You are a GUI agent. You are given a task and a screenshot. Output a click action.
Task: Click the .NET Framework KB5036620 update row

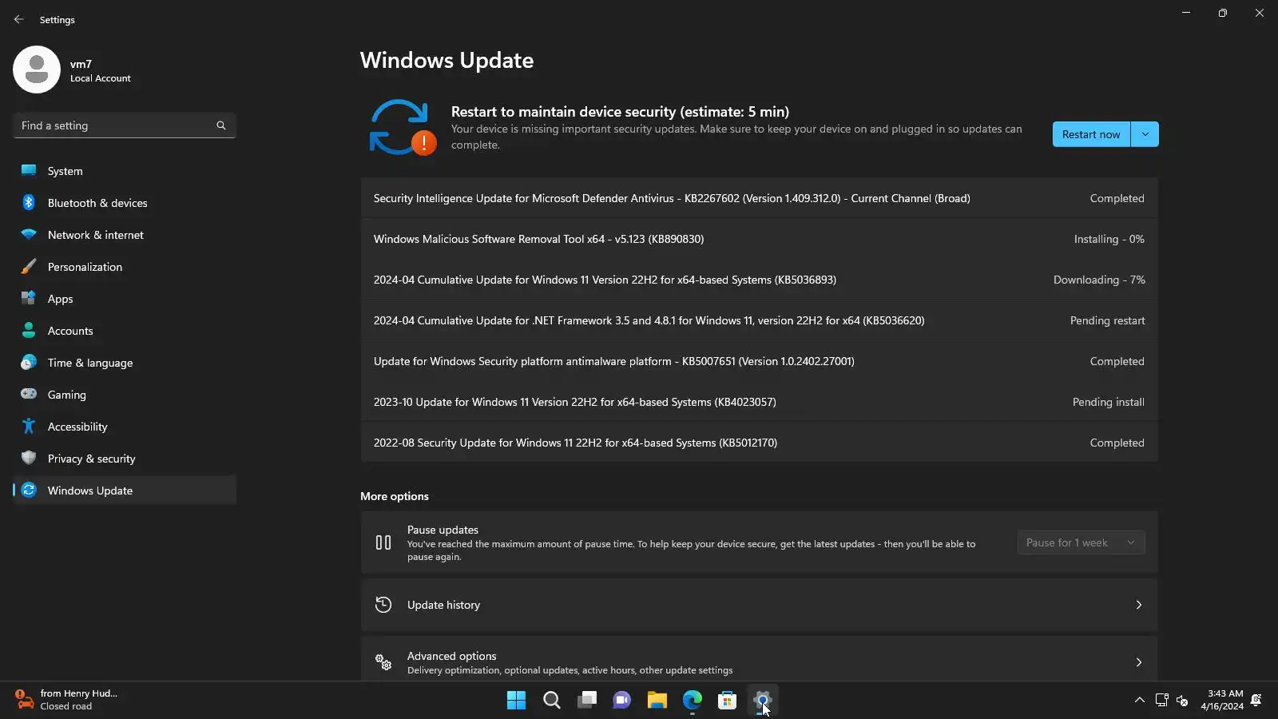coord(760,320)
